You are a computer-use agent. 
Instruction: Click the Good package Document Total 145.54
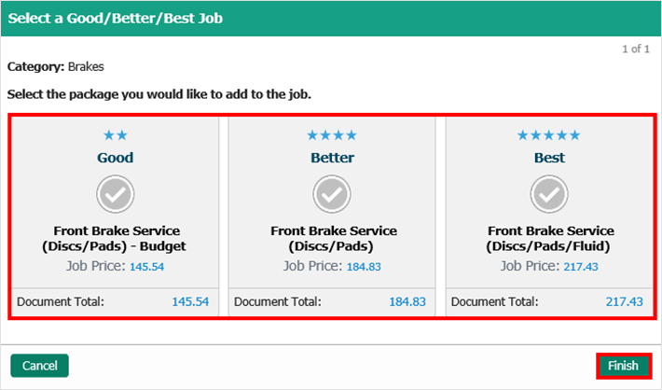[190, 302]
